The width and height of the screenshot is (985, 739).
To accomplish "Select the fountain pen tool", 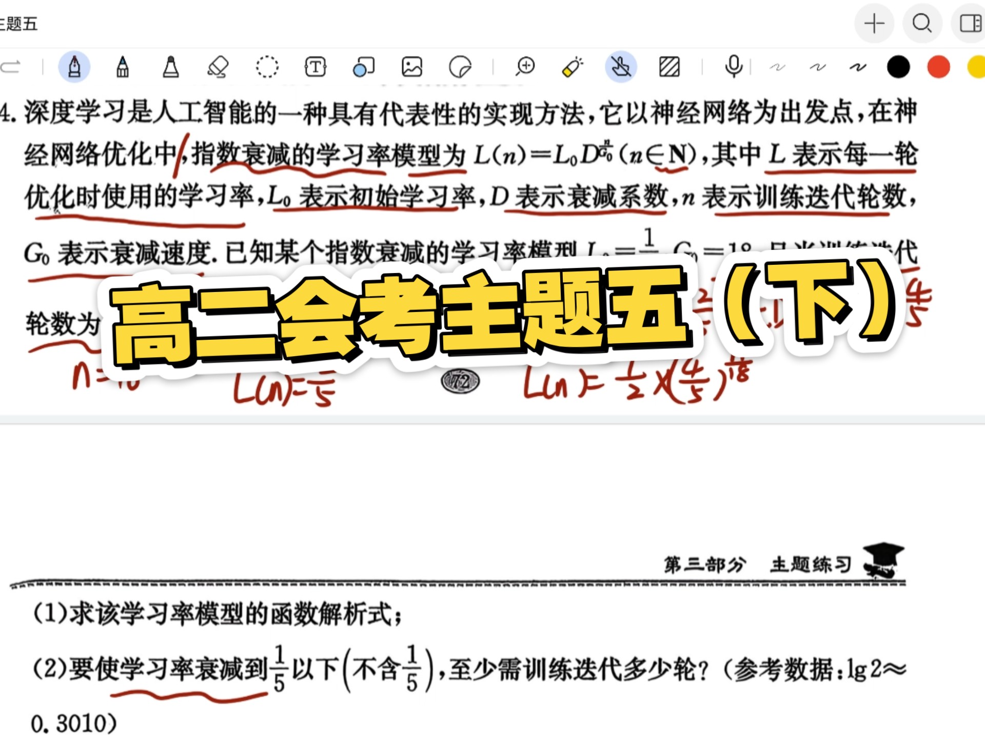I will point(73,66).
